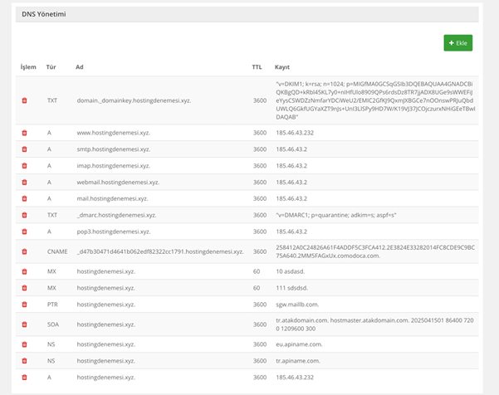
Task: Click the DNS Yönetimi panel title
Action: click(44, 14)
